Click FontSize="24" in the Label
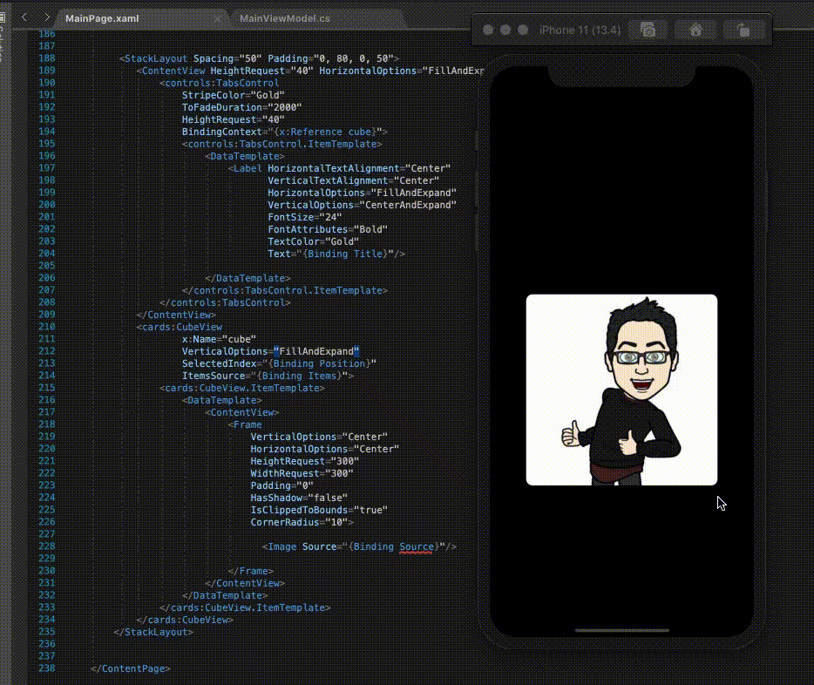Screen dimensions: 814x685 point(305,217)
